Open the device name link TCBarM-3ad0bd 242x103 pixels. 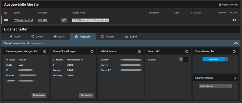click(x=23, y=20)
